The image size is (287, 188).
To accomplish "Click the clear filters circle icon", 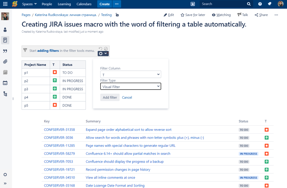I will (x=106, y=49).
